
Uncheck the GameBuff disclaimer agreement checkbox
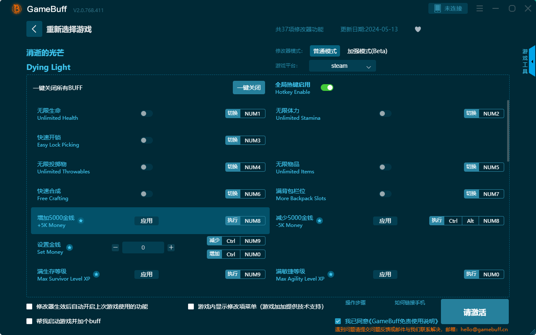(338, 321)
